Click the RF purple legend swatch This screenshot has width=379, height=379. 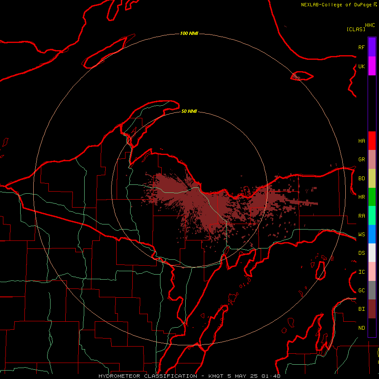372,47
